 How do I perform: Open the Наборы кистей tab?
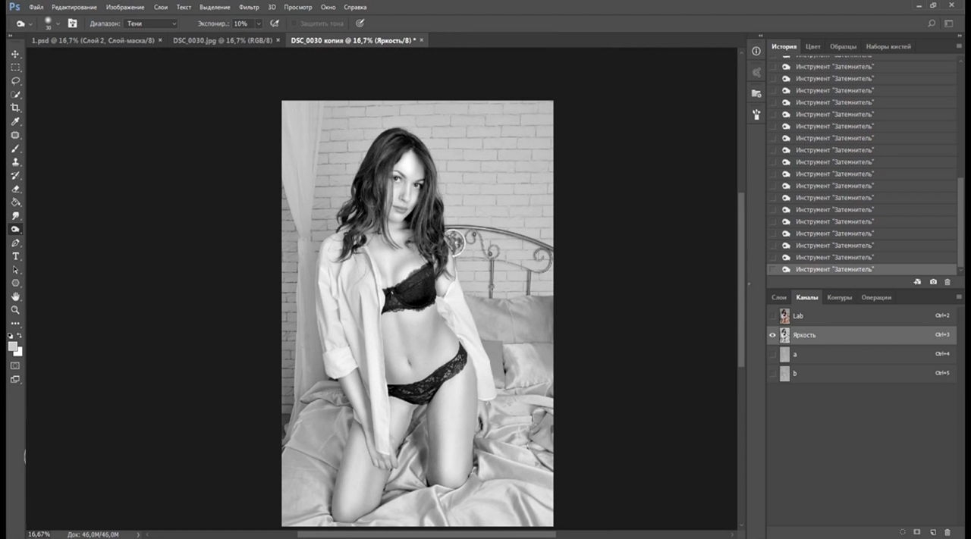click(x=888, y=46)
